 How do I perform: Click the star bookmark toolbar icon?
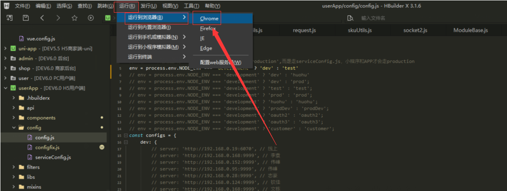(x=74, y=18)
